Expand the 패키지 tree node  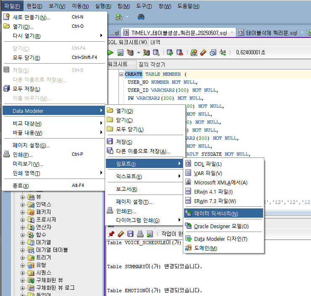22,212
